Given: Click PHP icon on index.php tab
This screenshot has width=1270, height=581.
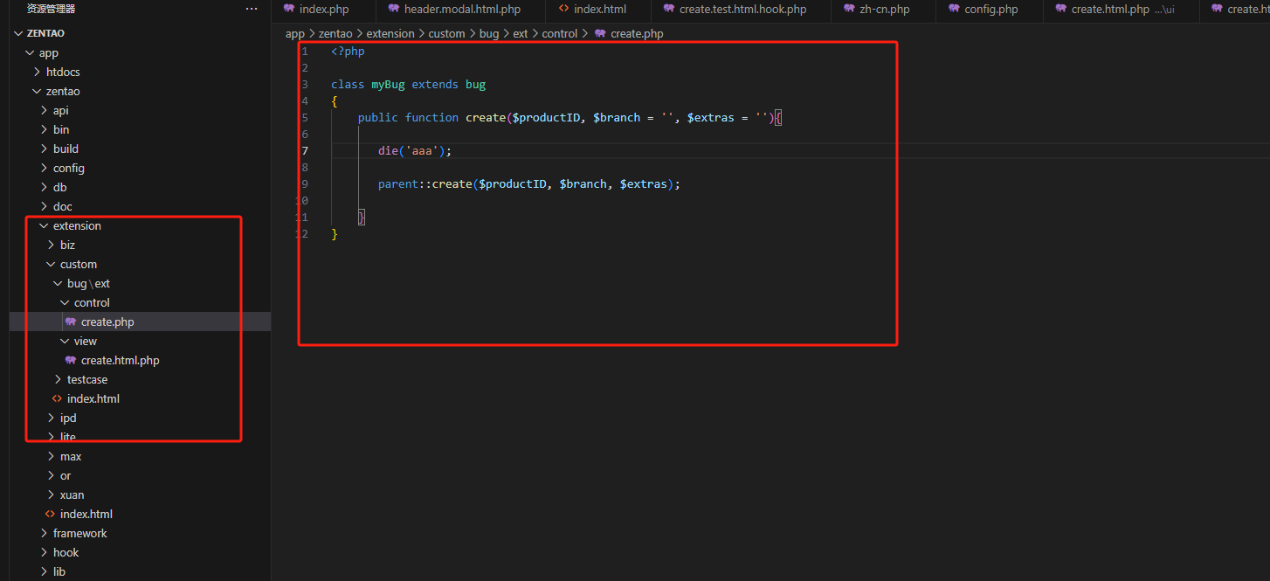Looking at the screenshot, I should pos(288,9).
